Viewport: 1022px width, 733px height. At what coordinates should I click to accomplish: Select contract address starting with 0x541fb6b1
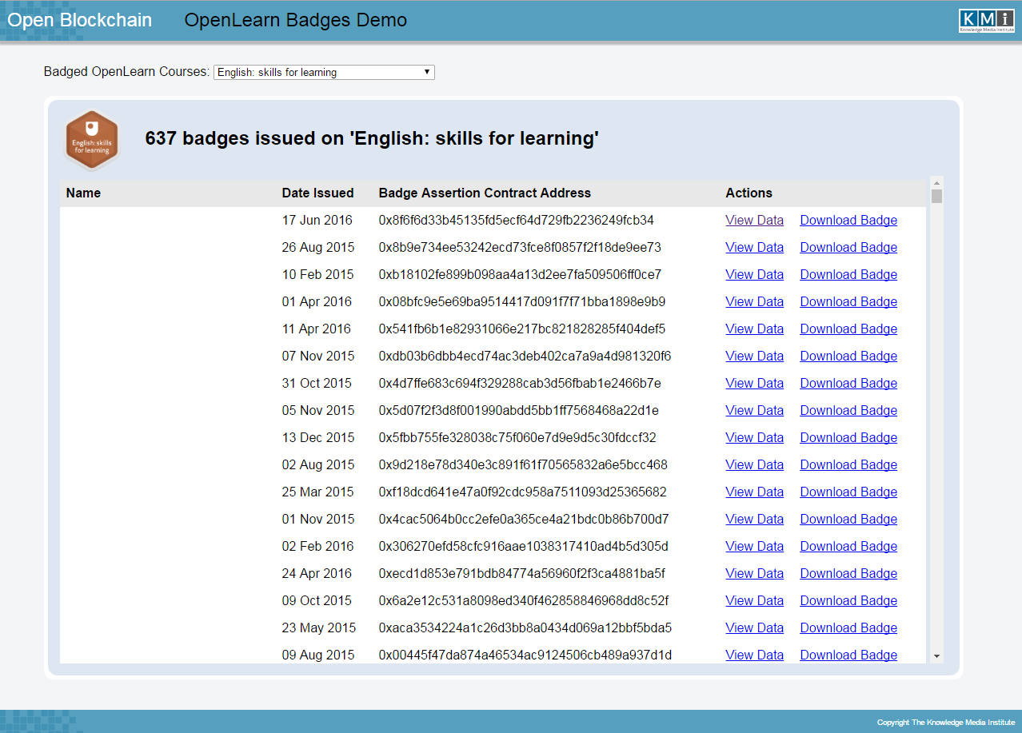[x=521, y=329]
